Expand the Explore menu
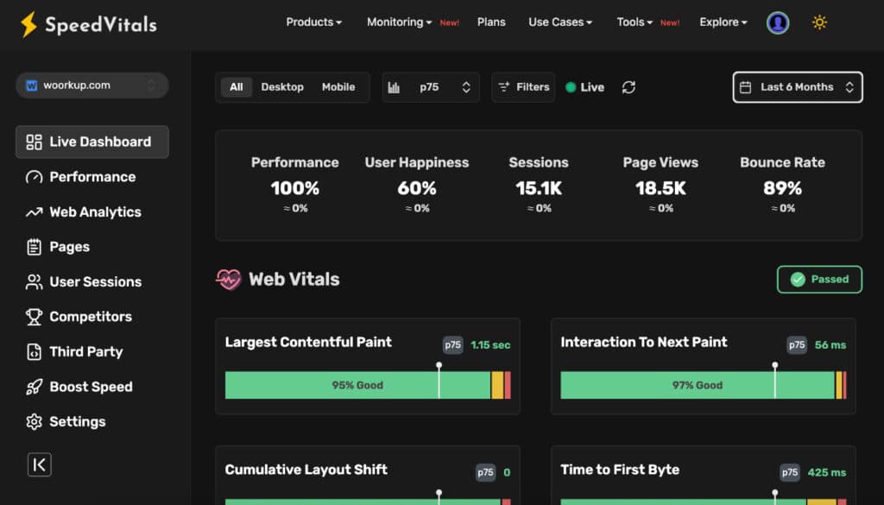884x505 pixels. tap(723, 22)
